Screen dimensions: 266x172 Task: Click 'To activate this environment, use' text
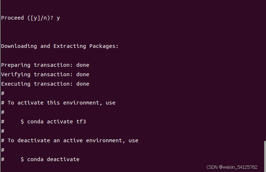coord(61,103)
